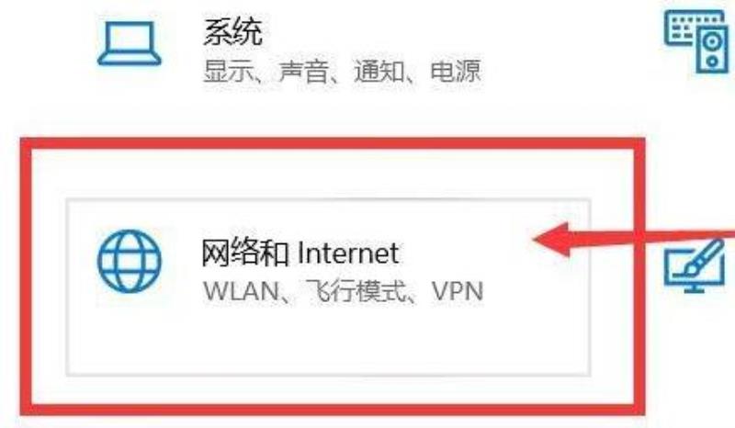Viewport: 735px width, 428px height.
Task: Click empty space inside the highlighted network tile
Action: click(x=328, y=343)
